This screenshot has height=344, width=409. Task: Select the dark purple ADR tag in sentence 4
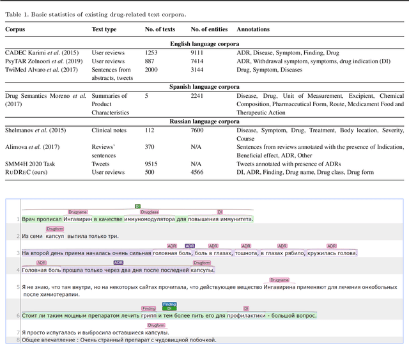(x=118, y=263)
